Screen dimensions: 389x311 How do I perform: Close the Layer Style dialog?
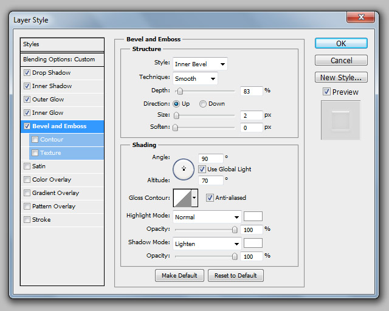[360, 17]
